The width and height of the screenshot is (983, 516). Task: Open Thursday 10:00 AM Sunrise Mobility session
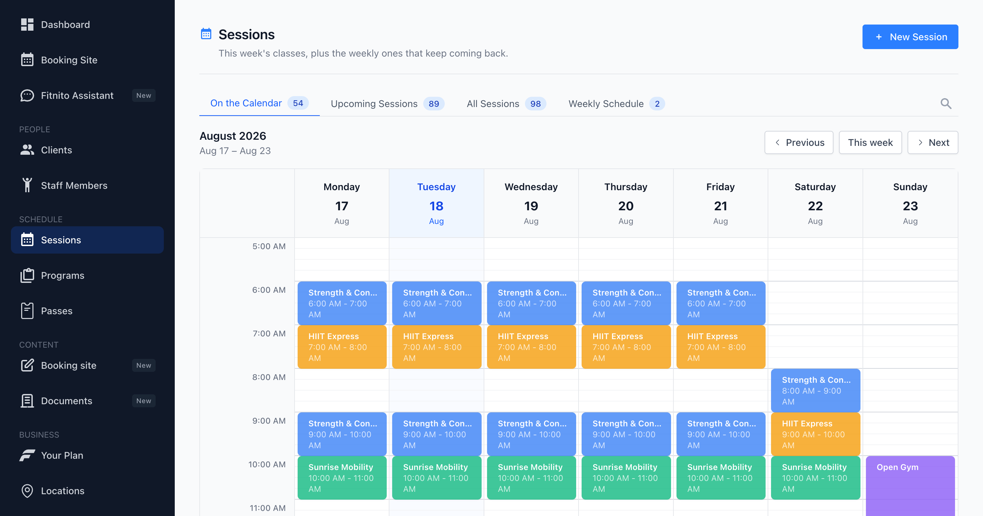click(626, 477)
